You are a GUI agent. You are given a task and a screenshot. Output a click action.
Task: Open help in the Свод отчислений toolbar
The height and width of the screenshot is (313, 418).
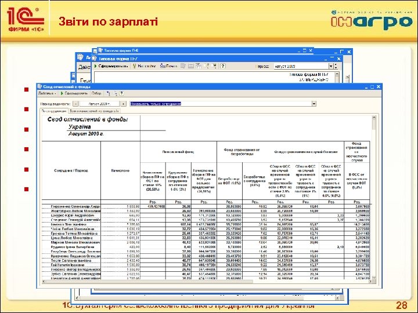point(121,93)
